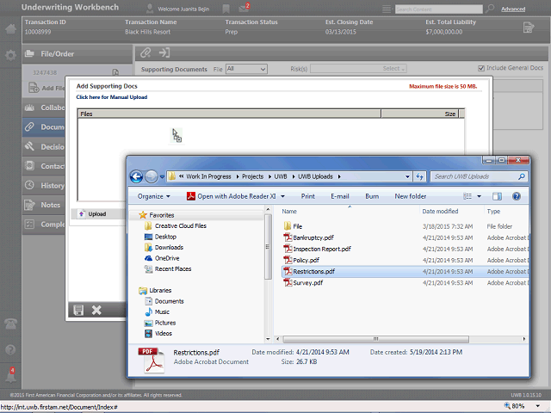551x413 pixels.
Task: Select the Documents sidebar item
Action: [44, 126]
